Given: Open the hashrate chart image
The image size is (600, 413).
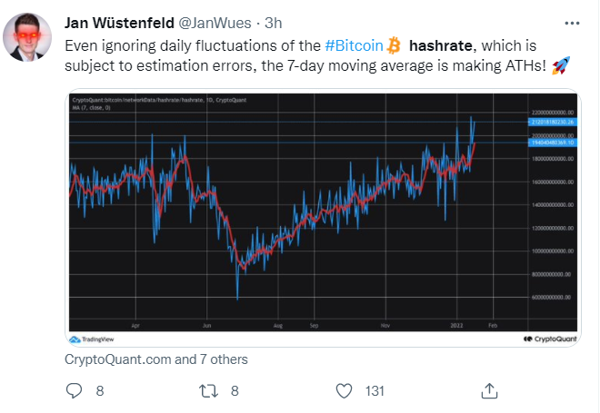Looking at the screenshot, I should click(x=323, y=218).
